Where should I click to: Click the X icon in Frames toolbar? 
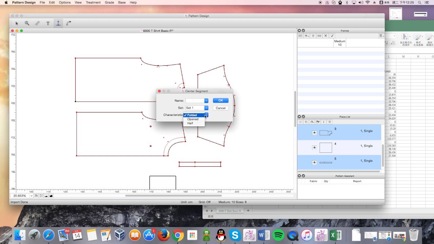pos(325,36)
